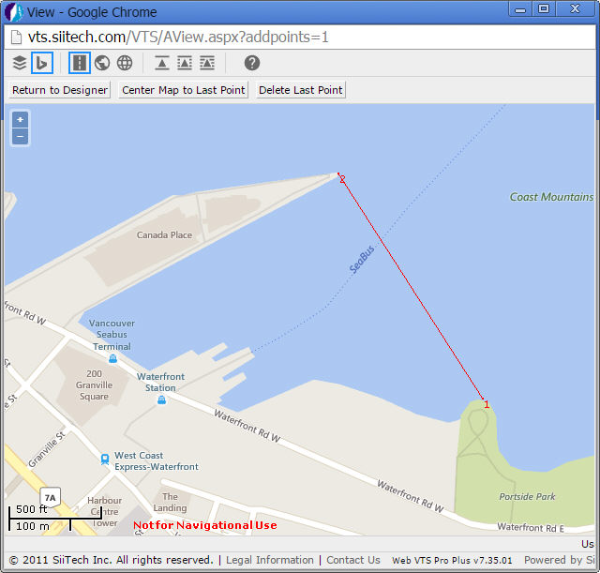
Task: Click the single triangle overlay icon
Action: coord(162,63)
